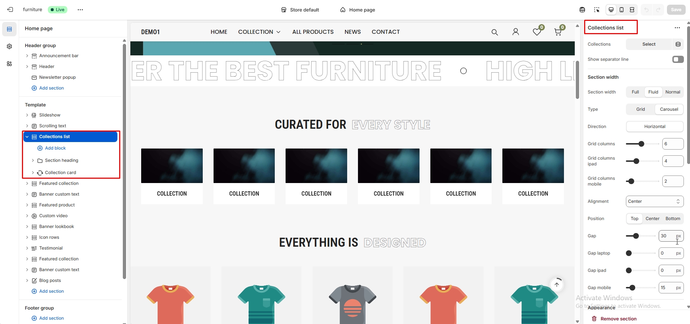Open the wishlist heart icon
Screen dimensions: 690x324
click(537, 32)
